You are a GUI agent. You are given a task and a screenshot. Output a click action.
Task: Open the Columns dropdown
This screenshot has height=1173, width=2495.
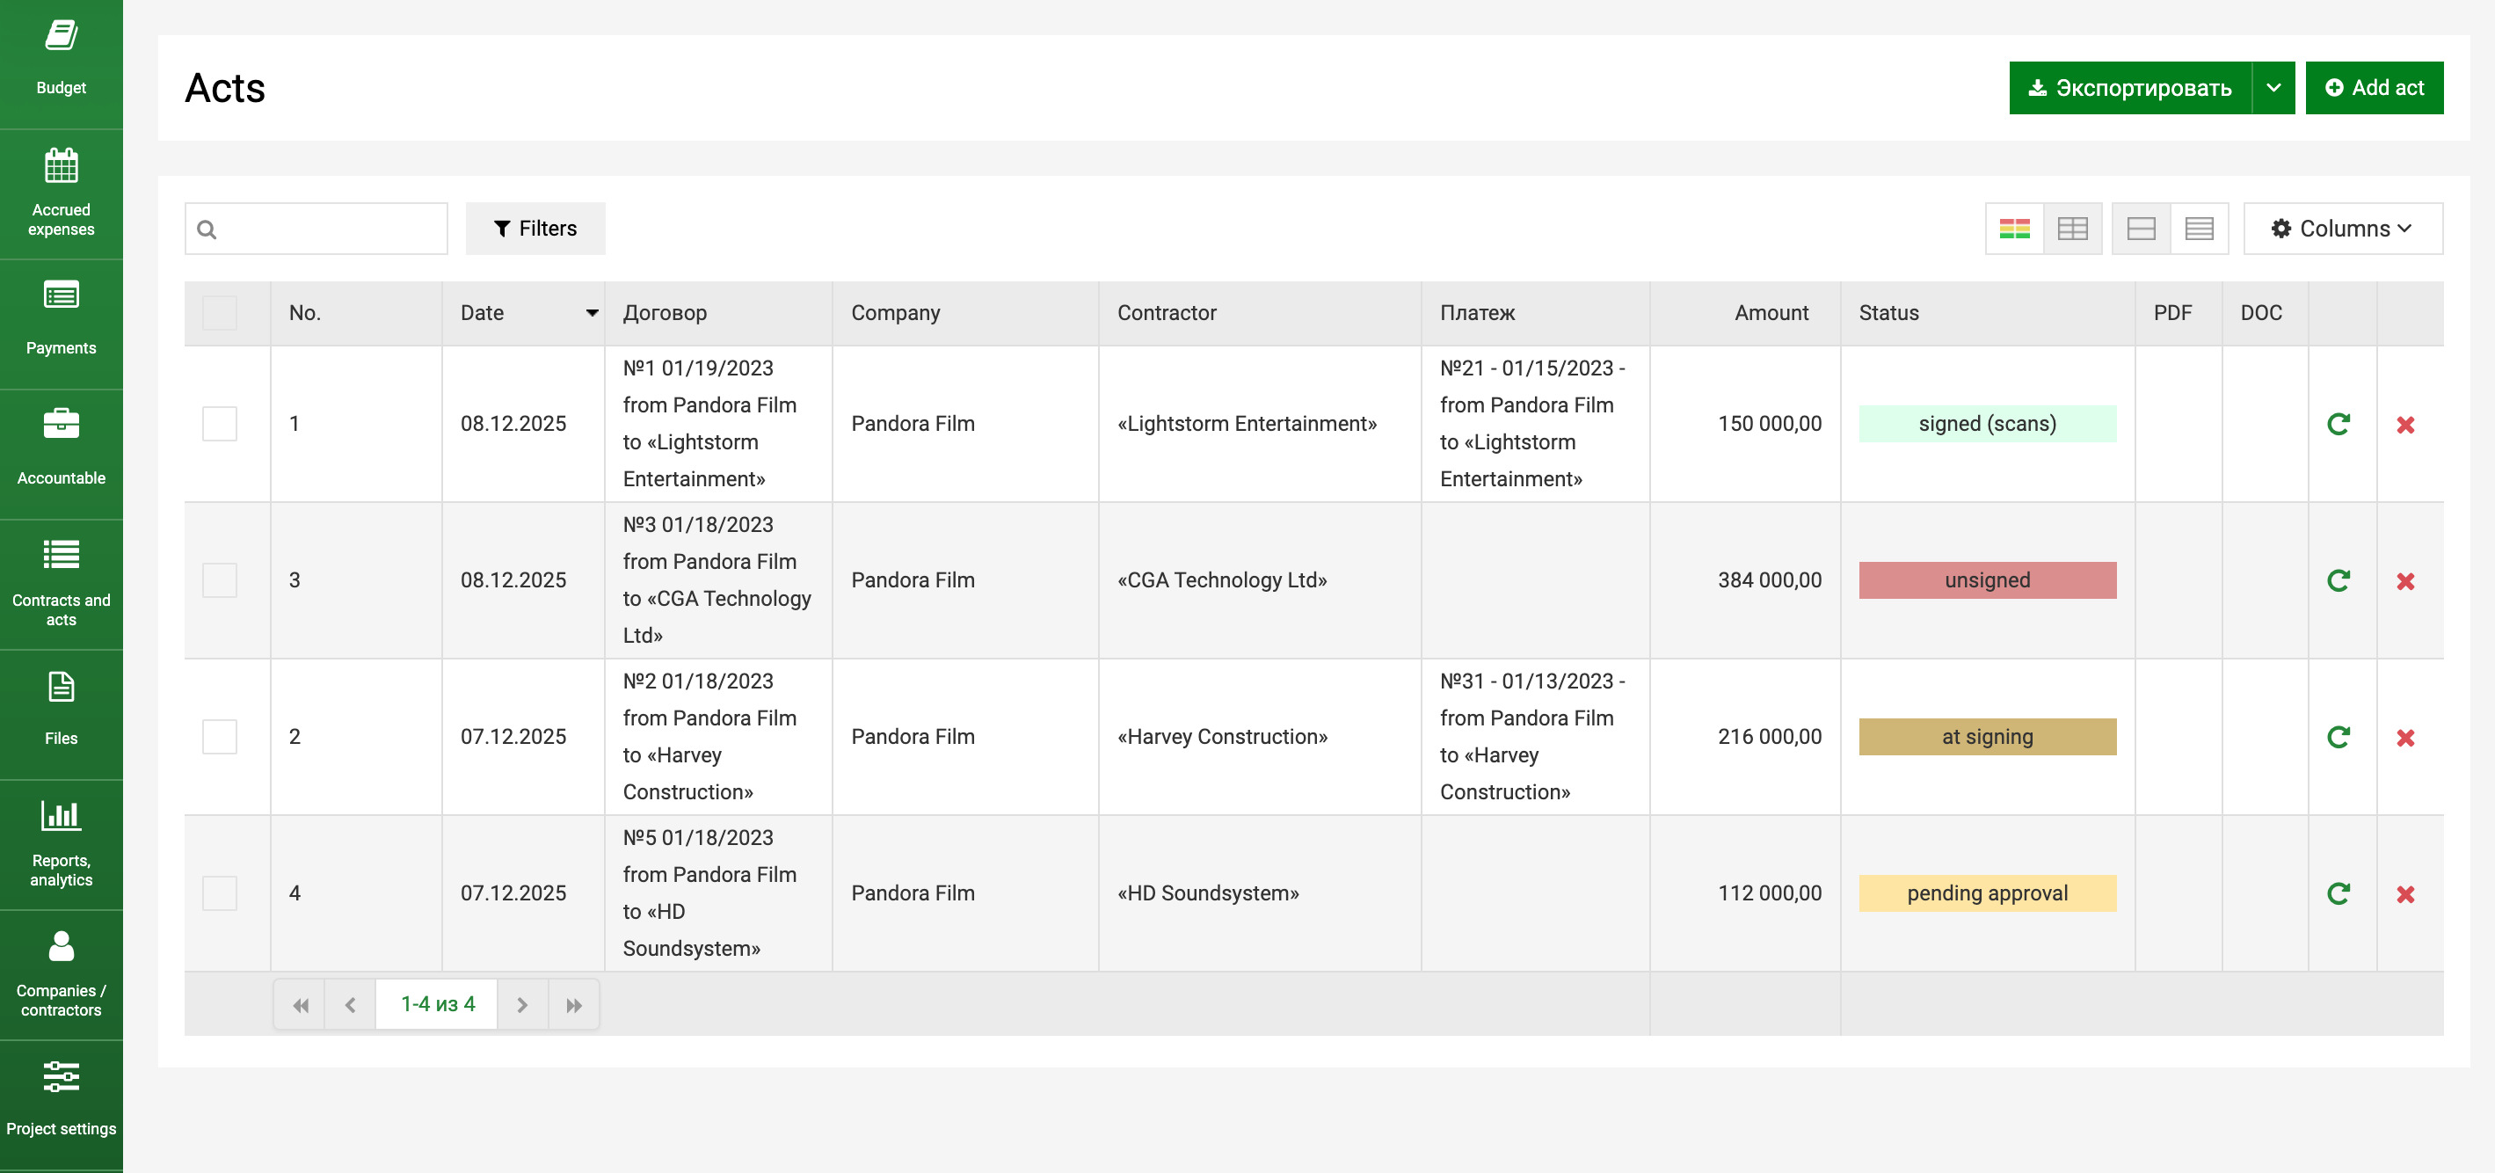[x=2342, y=229]
